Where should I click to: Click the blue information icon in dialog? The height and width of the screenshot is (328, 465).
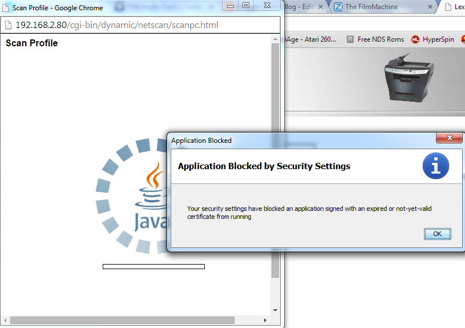[x=436, y=166]
